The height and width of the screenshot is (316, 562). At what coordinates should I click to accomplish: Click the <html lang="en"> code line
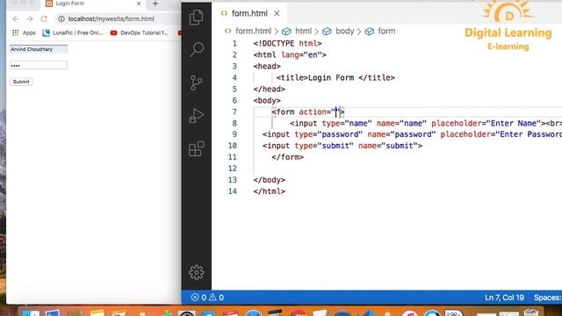click(290, 54)
